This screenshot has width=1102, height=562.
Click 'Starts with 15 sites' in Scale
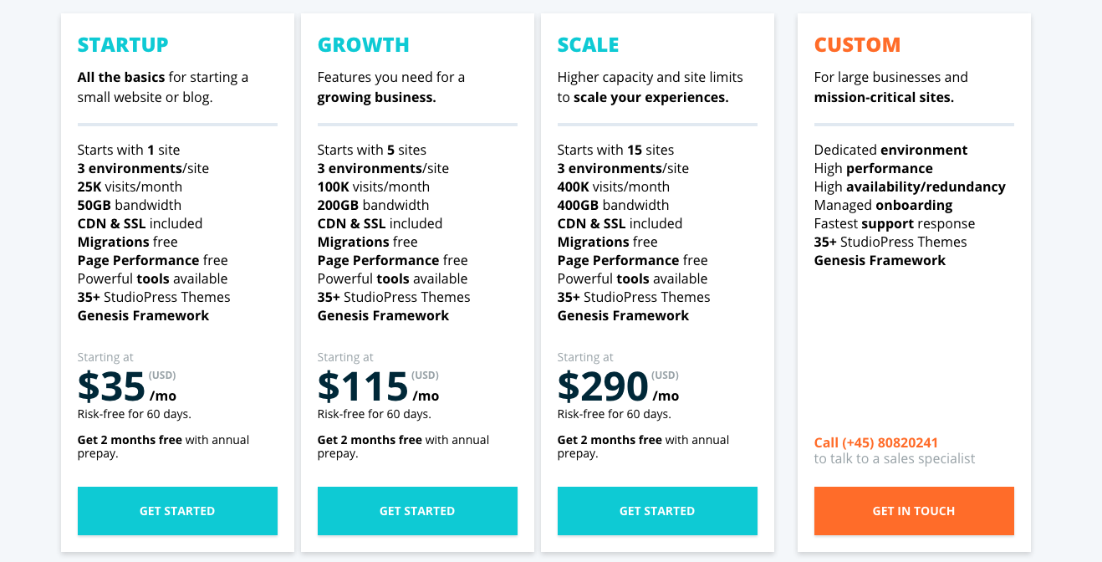(x=615, y=150)
